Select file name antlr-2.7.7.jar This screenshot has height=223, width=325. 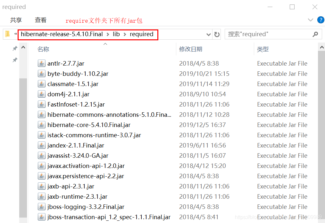tap(66, 63)
